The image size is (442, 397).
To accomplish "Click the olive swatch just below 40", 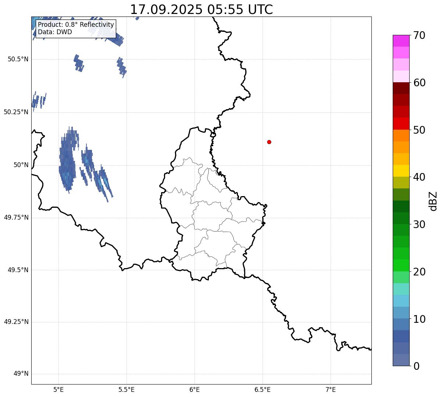I will 401,183.
